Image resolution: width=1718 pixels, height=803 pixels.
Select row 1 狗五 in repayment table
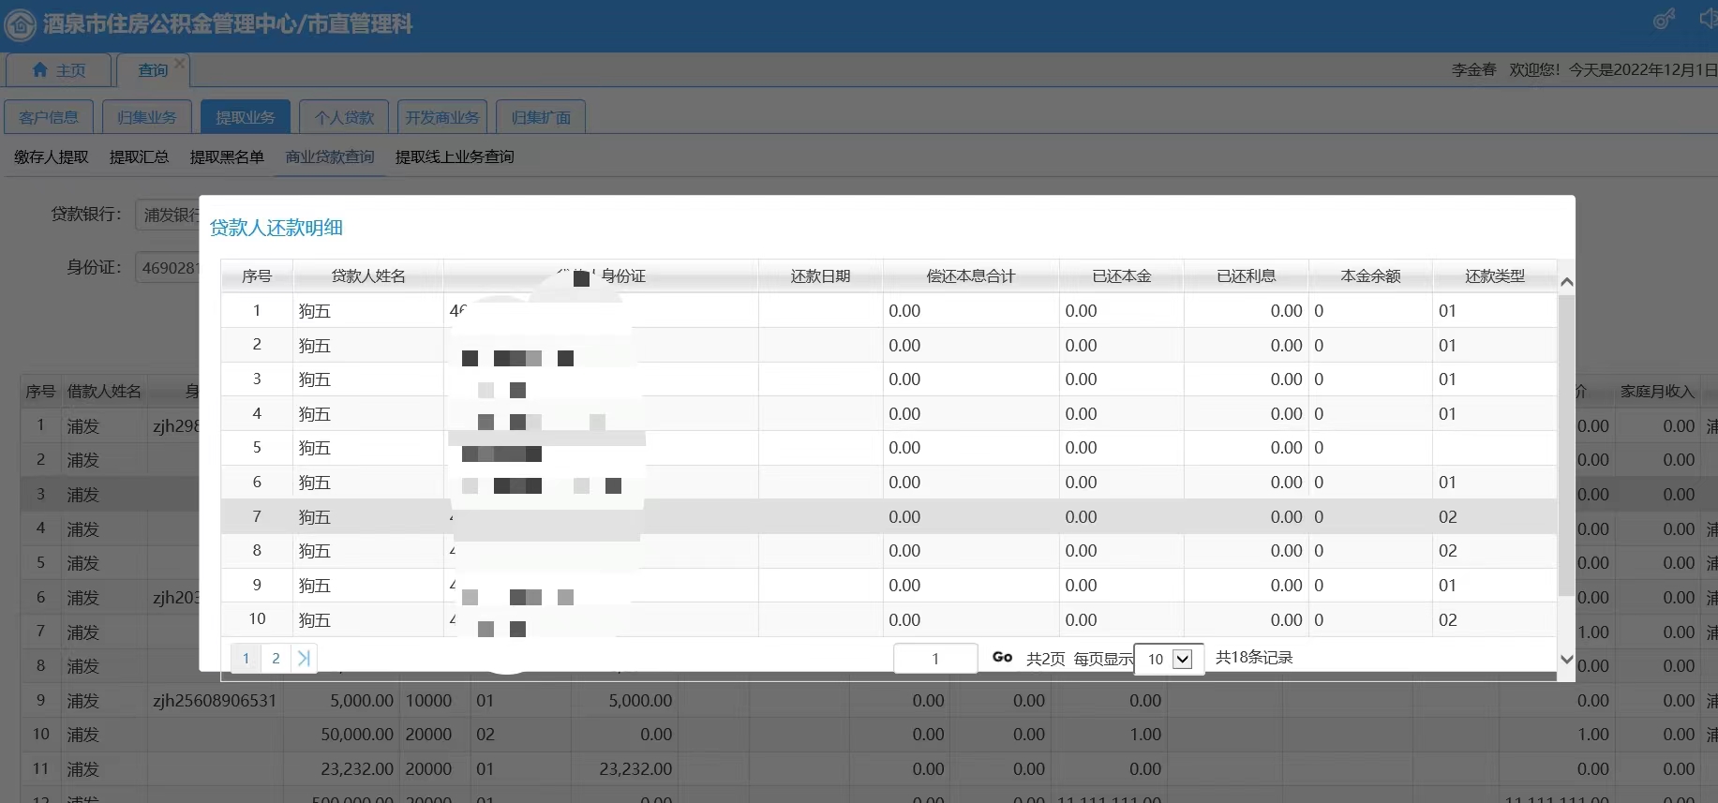(x=889, y=310)
